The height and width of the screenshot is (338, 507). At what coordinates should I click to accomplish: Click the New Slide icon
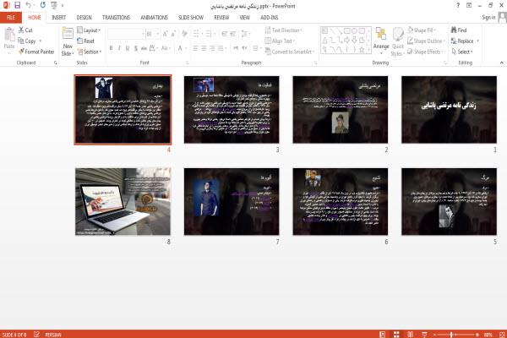pos(68,34)
